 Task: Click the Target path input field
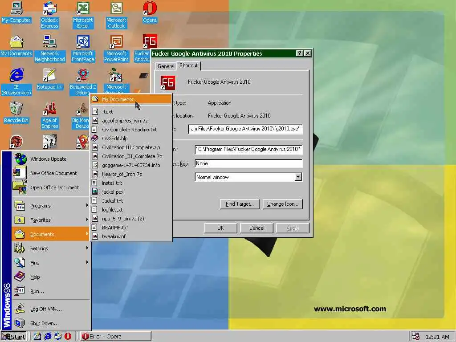coord(245,129)
